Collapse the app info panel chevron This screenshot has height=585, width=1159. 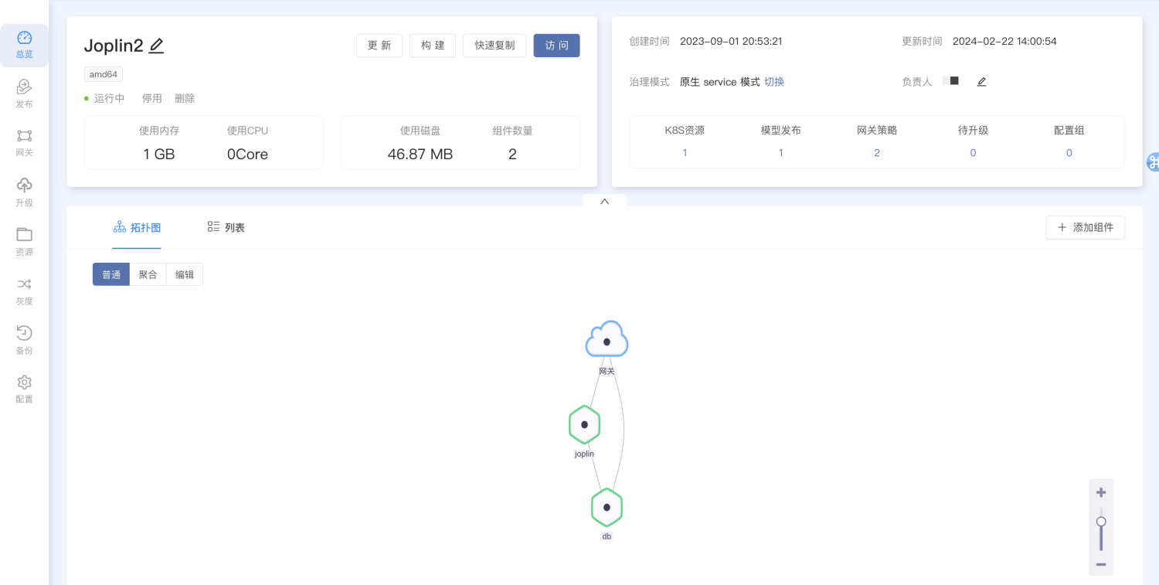click(x=604, y=201)
